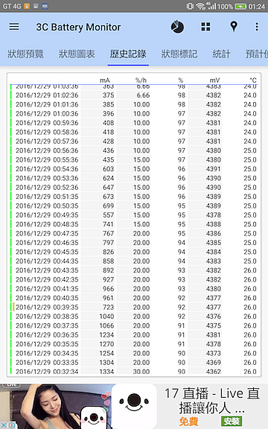
Task: Select the row 2016/12/29 00:59:36
Action: tap(134, 123)
